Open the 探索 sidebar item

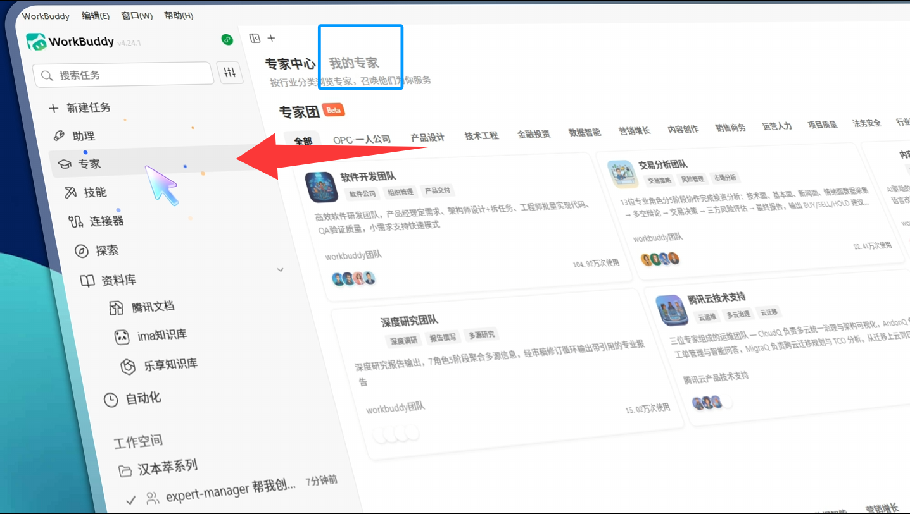click(x=97, y=250)
